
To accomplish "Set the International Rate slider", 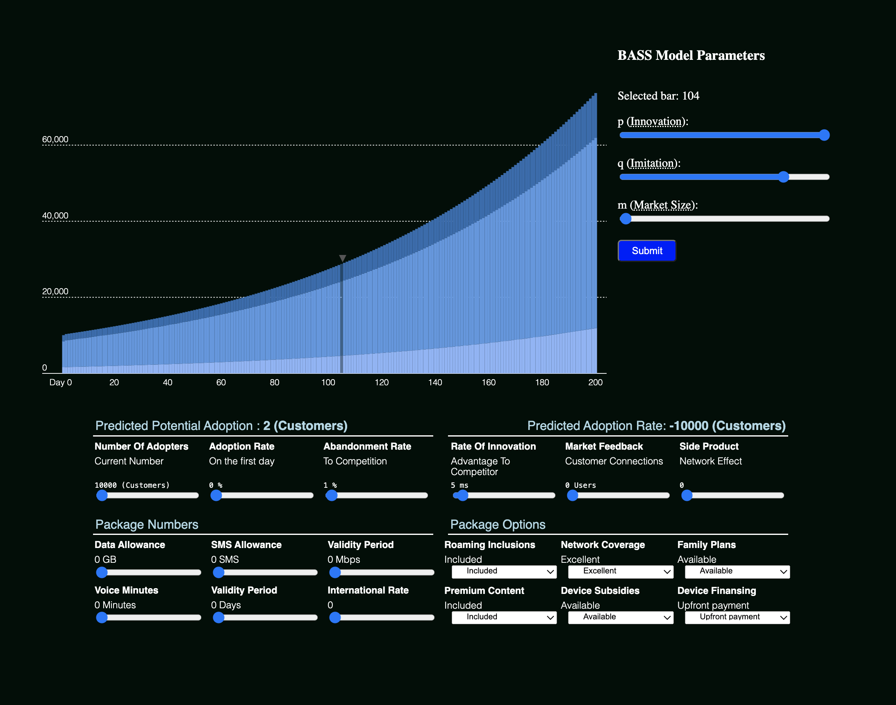I will click(382, 618).
